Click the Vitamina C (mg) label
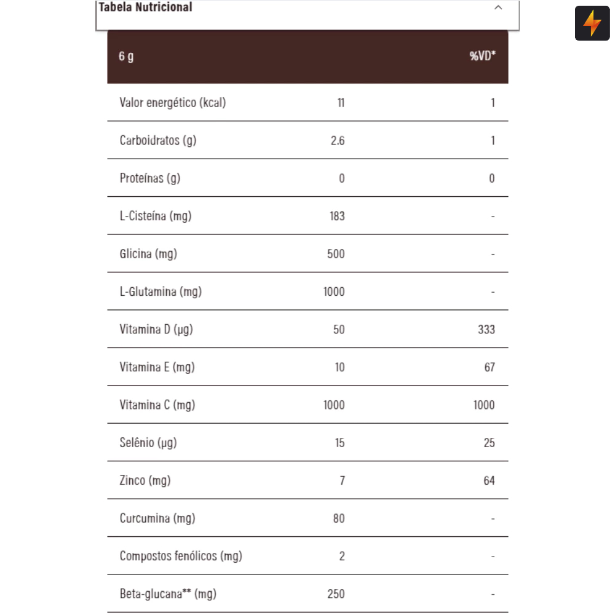The image size is (615, 615). coord(157,405)
